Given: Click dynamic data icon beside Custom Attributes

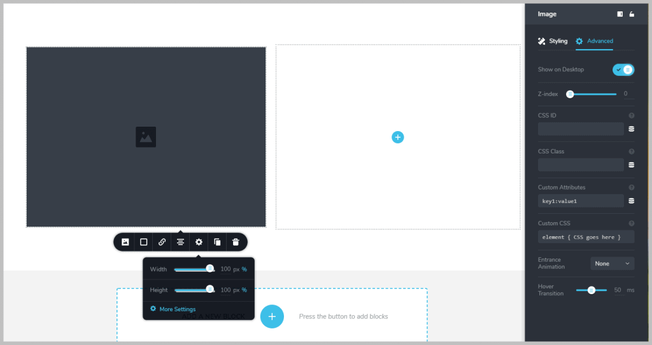Looking at the screenshot, I should click(631, 201).
